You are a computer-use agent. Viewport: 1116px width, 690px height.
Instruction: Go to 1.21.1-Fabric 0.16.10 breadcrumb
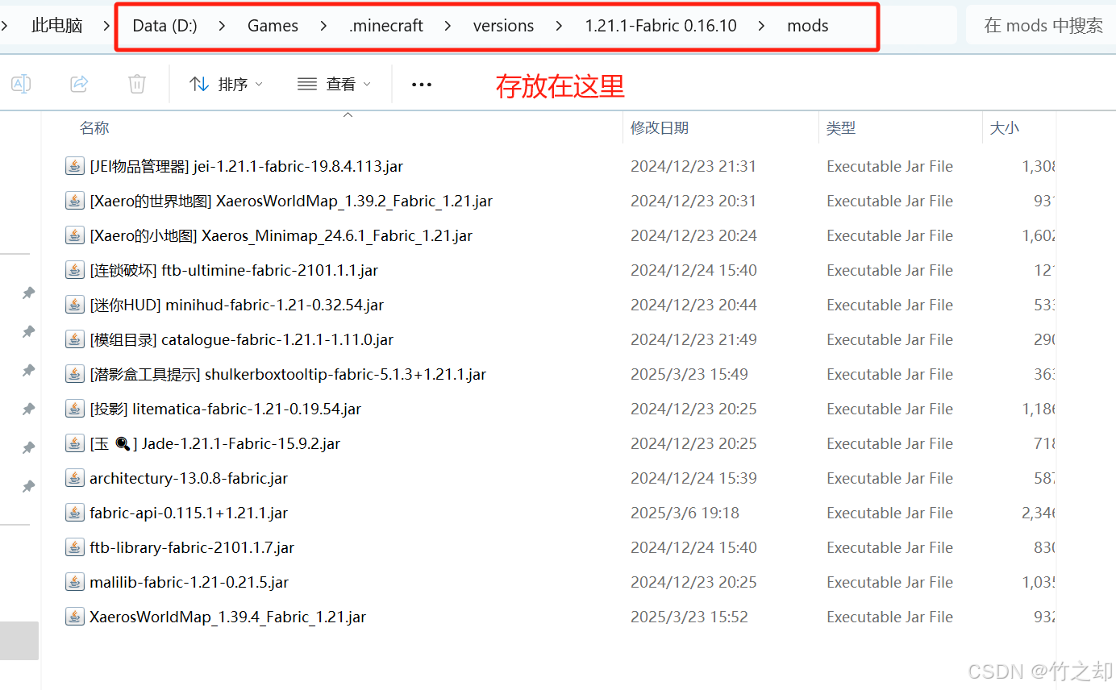[661, 26]
